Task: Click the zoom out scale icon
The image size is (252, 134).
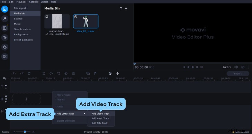Action: click(x=14, y=132)
